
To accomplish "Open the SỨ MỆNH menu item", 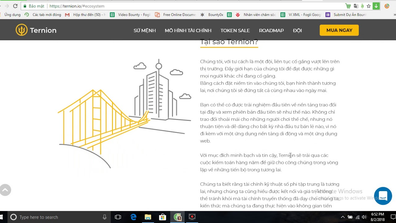I will tap(145, 30).
